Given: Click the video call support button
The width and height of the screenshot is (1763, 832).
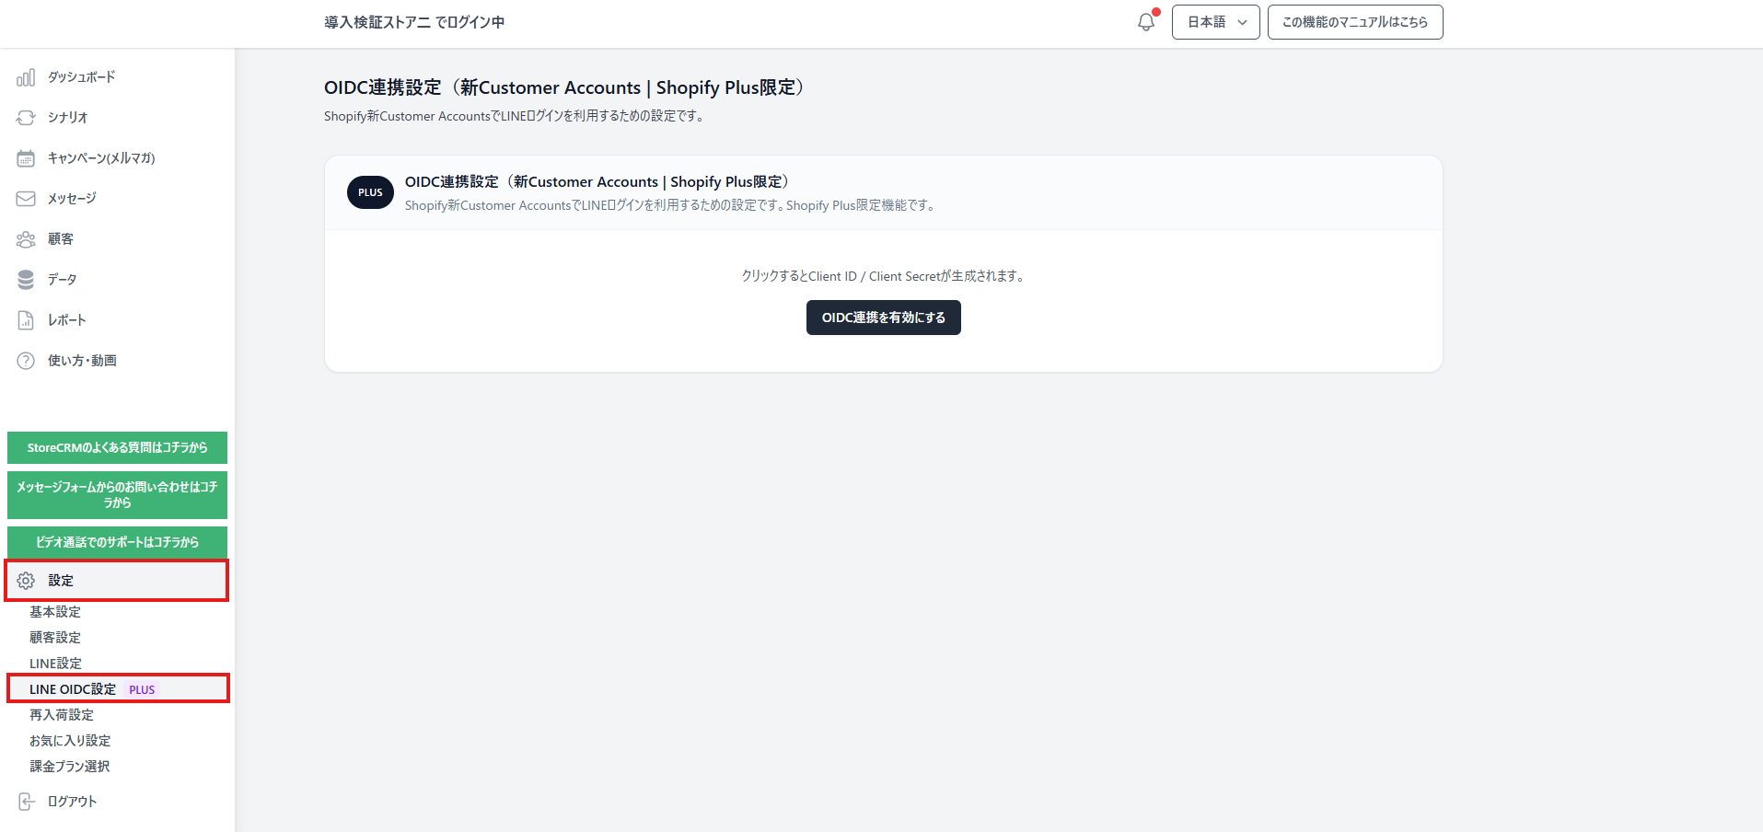Looking at the screenshot, I should pos(117,542).
